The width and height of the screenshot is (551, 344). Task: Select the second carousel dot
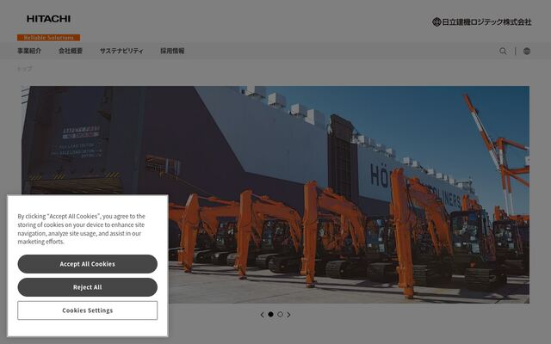coord(280,314)
